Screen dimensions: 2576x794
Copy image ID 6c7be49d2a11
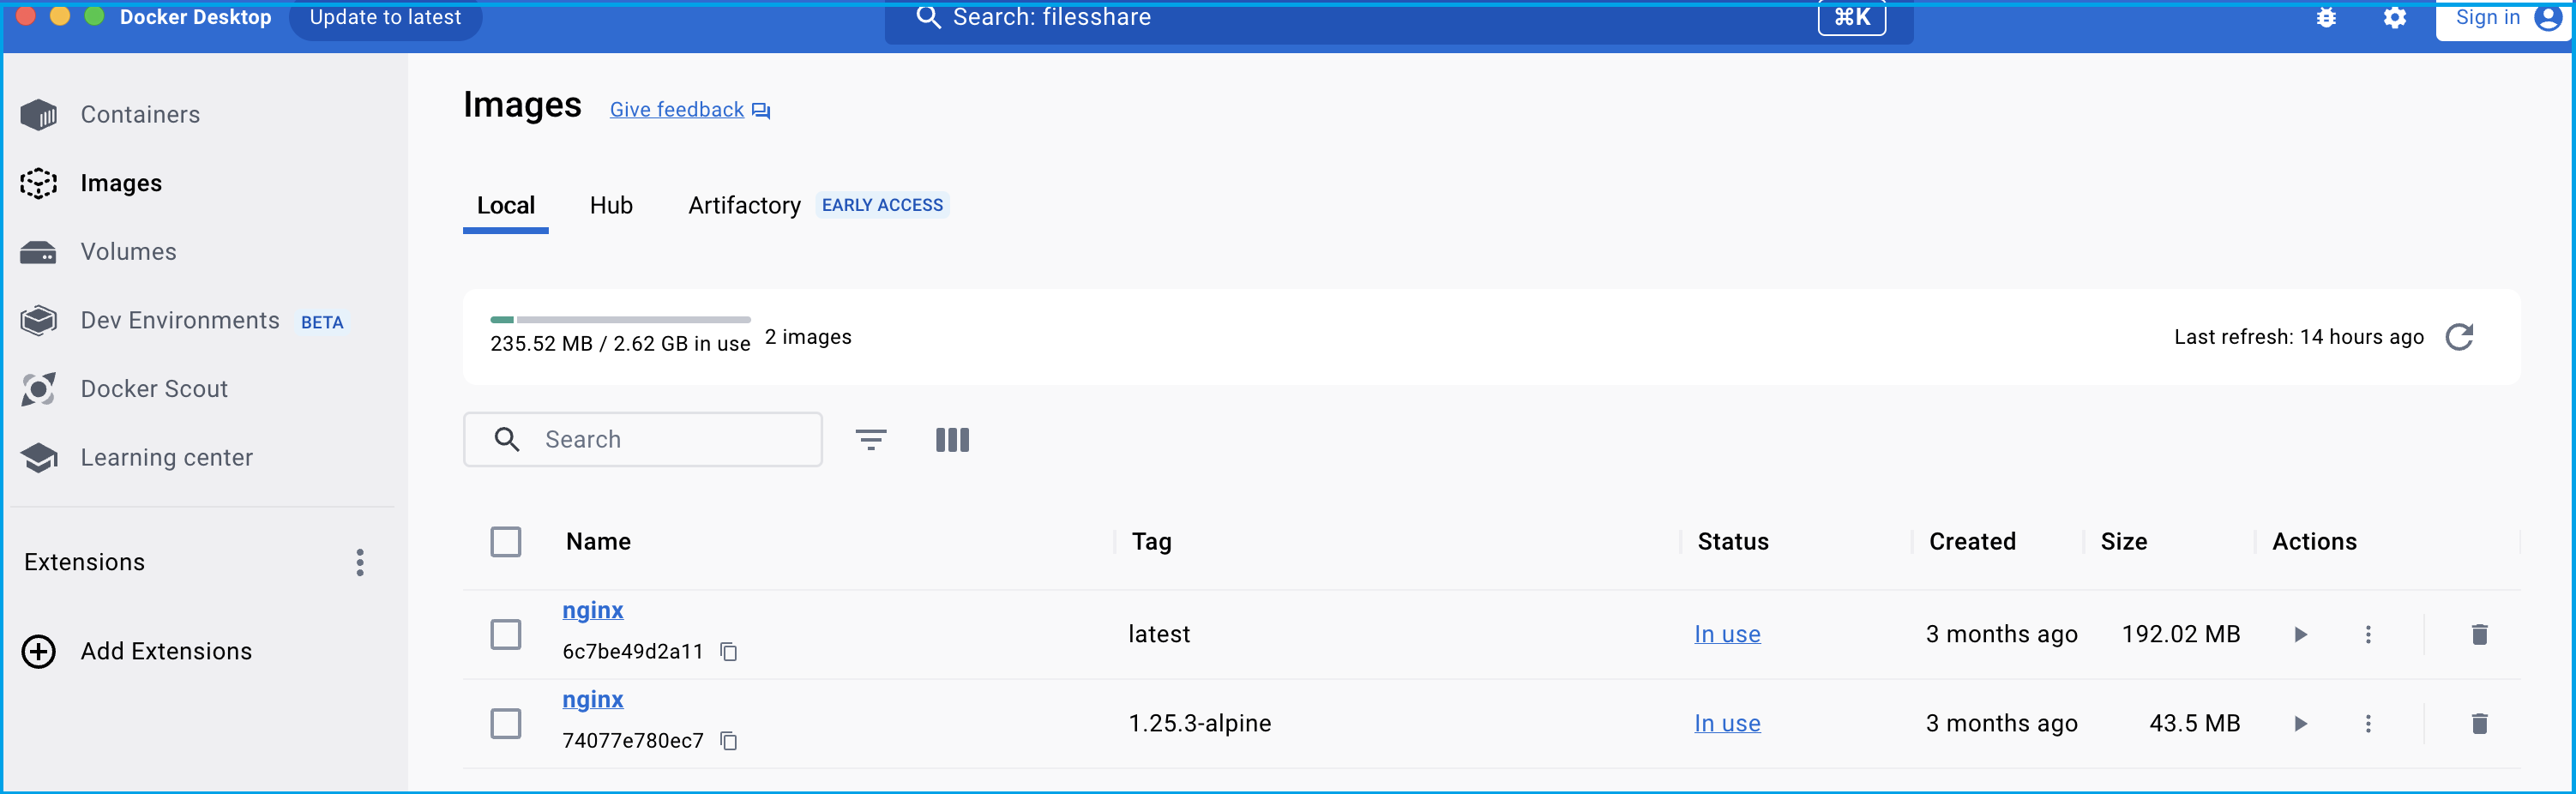pos(729,652)
